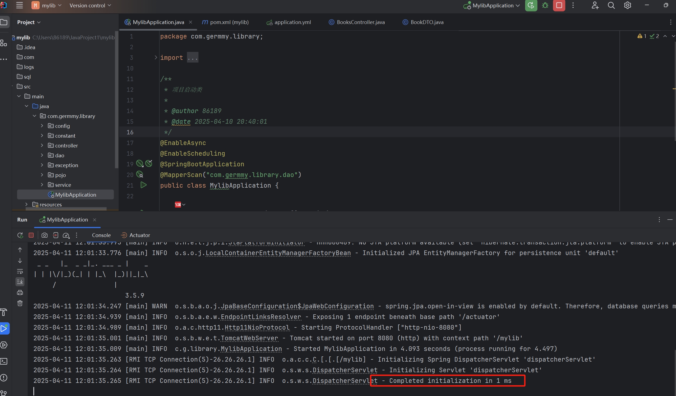Screen dimensions: 676x396
Task: Click the Clear All trash icon in console
Action: pos(20,303)
